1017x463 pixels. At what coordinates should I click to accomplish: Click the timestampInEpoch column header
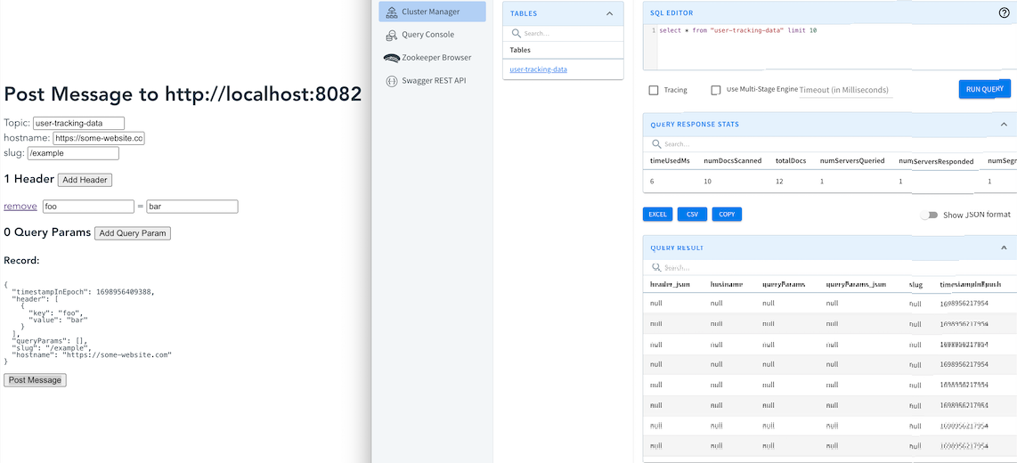click(971, 284)
